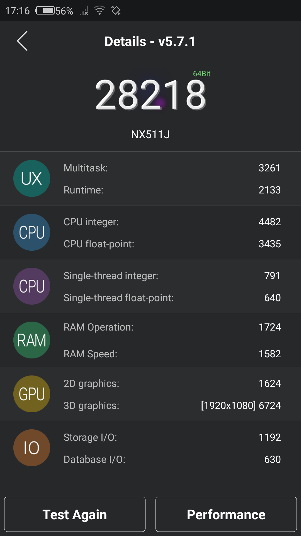301x536 pixels.
Task: Tap the total score 28218
Action: pyautogui.click(x=151, y=95)
